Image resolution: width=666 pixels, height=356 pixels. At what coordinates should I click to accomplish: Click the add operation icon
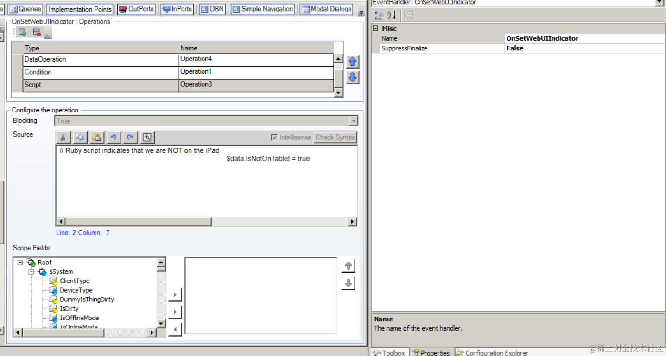click(x=22, y=32)
